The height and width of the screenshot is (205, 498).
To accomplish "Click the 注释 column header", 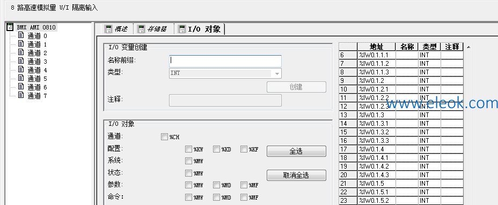I will [452, 47].
